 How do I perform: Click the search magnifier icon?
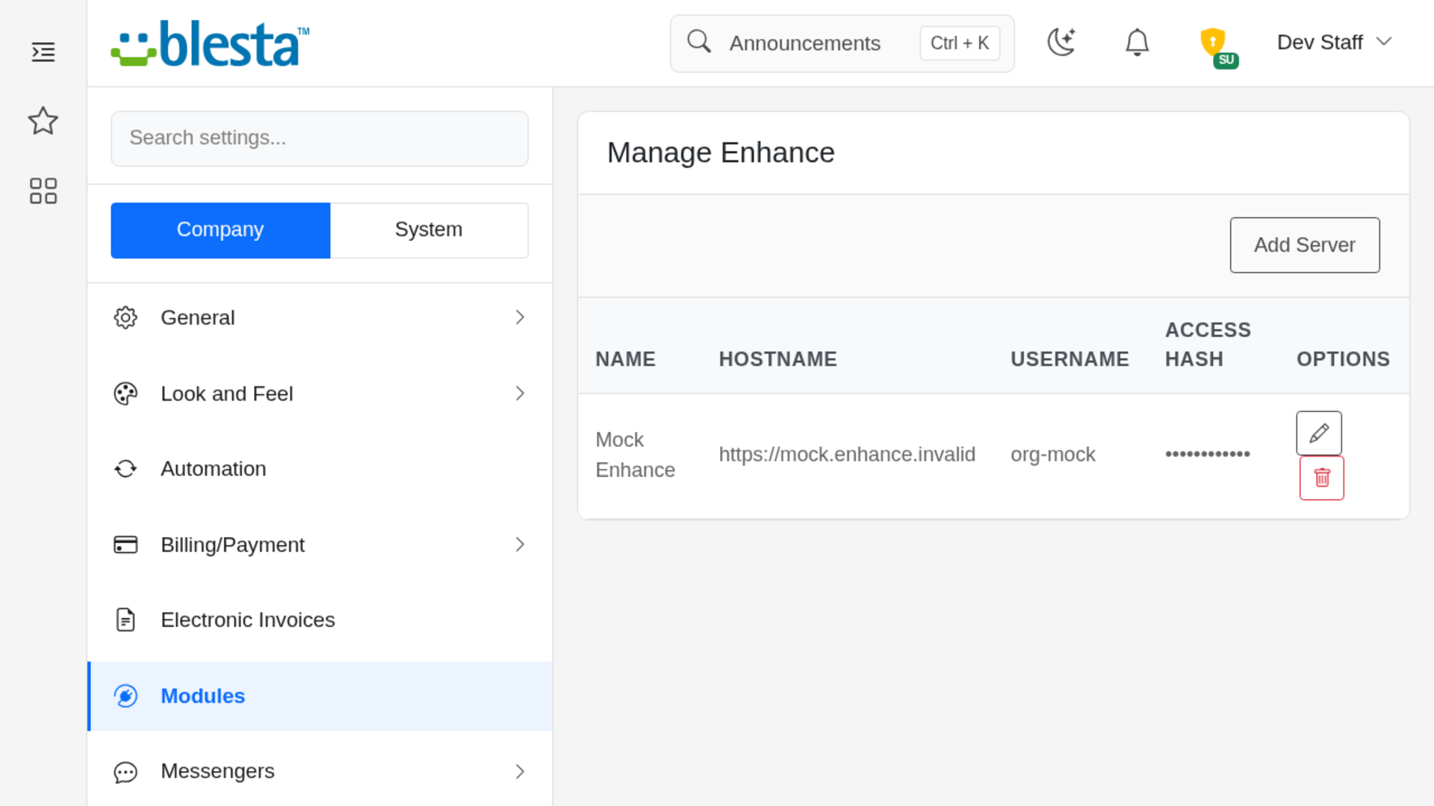coord(699,42)
